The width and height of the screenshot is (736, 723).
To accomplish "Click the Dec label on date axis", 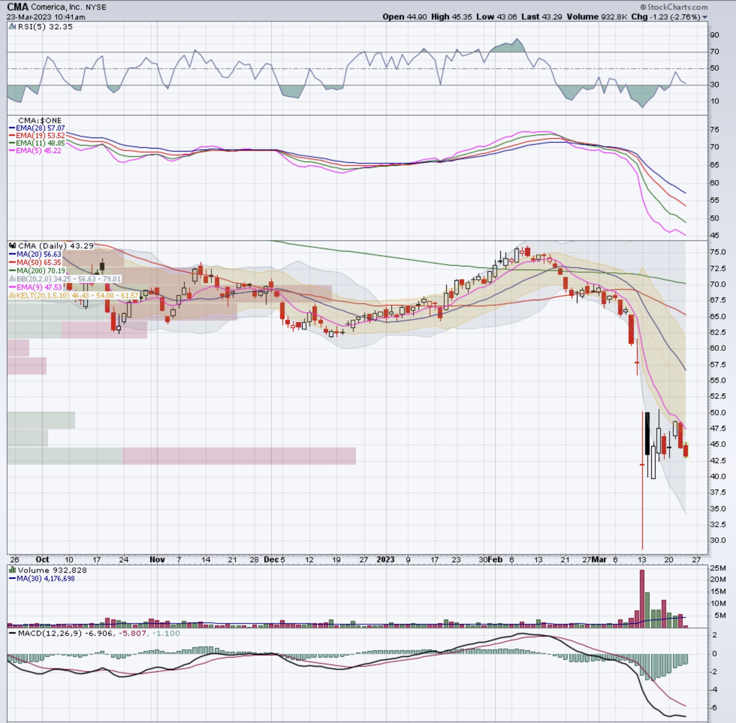I will click(271, 559).
